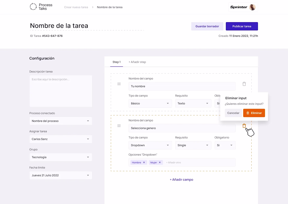
Task: Open the 'Fecha límite' date dropdown
Action: pyautogui.click(x=61, y=175)
